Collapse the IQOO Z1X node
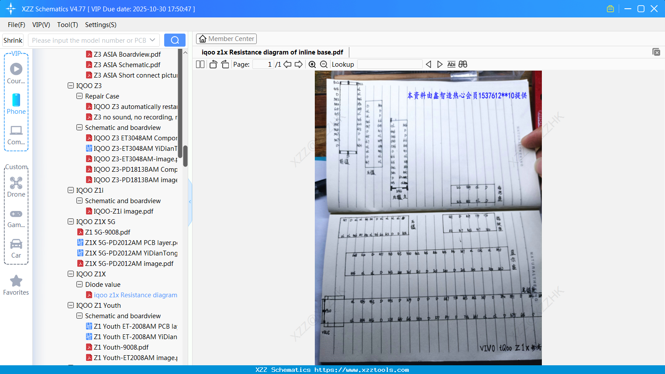665x374 pixels. click(71, 274)
